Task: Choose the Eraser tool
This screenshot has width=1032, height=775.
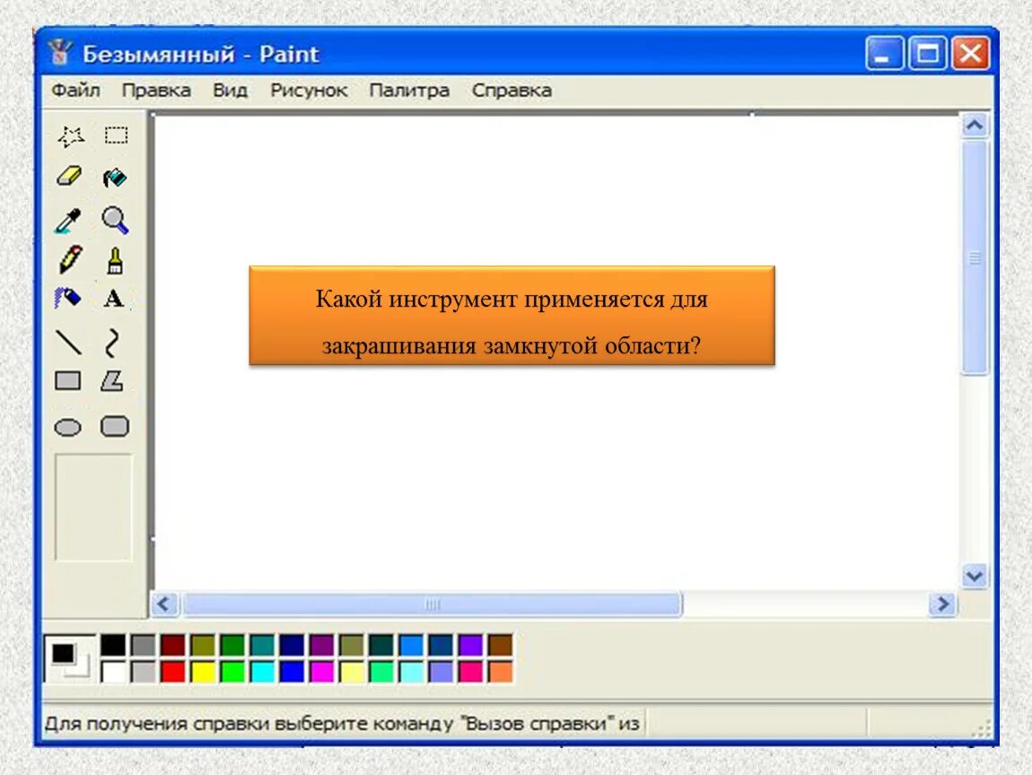Action: 68,177
